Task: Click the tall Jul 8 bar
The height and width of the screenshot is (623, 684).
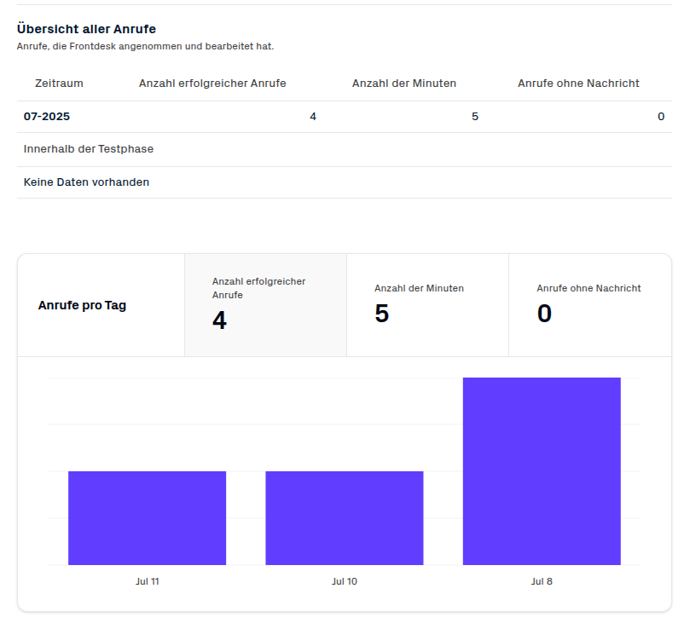Action: [x=542, y=471]
